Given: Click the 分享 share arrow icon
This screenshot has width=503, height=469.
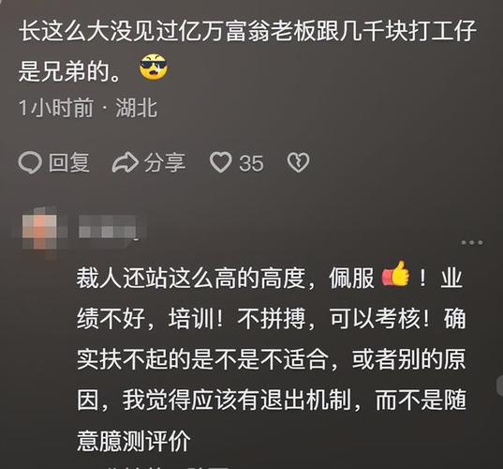Looking at the screenshot, I should point(126,162).
